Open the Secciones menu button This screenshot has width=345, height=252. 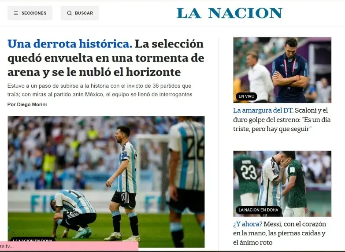coord(30,13)
